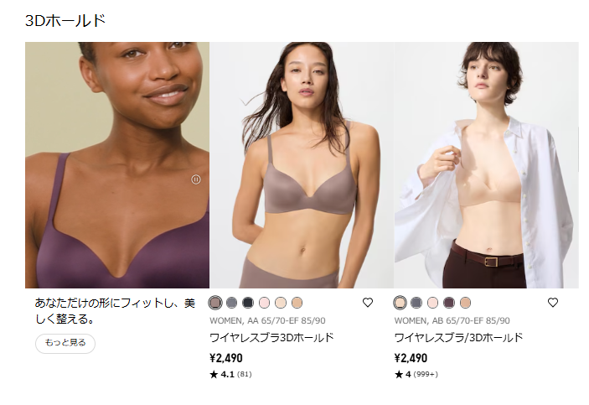
Task: Select pink swatch under AA 65/70 product
Action: [x=265, y=303]
